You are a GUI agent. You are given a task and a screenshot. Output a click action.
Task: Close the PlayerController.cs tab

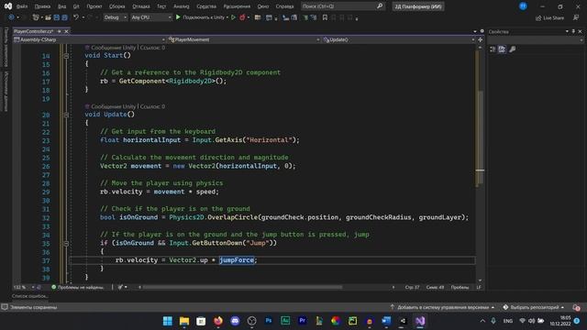point(66,31)
